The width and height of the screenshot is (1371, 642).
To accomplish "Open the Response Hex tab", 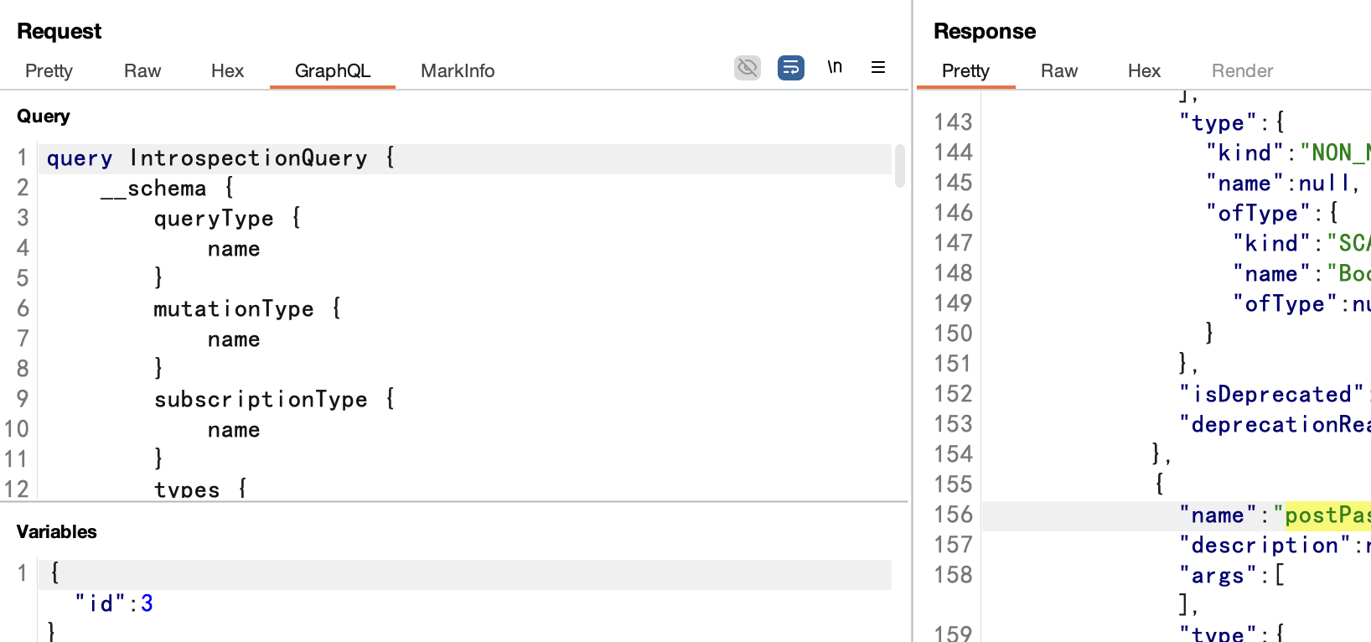I will coord(1144,71).
